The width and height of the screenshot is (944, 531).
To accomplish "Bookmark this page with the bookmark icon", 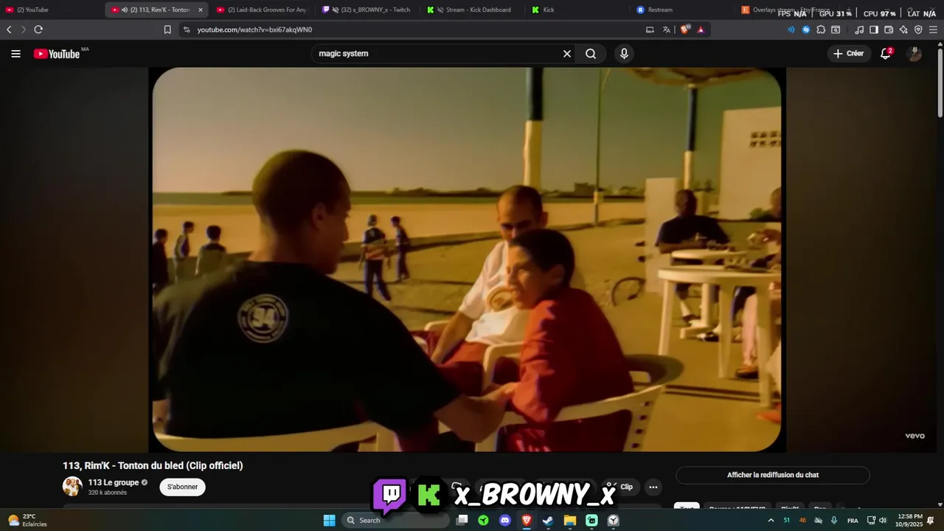I will [x=167, y=29].
